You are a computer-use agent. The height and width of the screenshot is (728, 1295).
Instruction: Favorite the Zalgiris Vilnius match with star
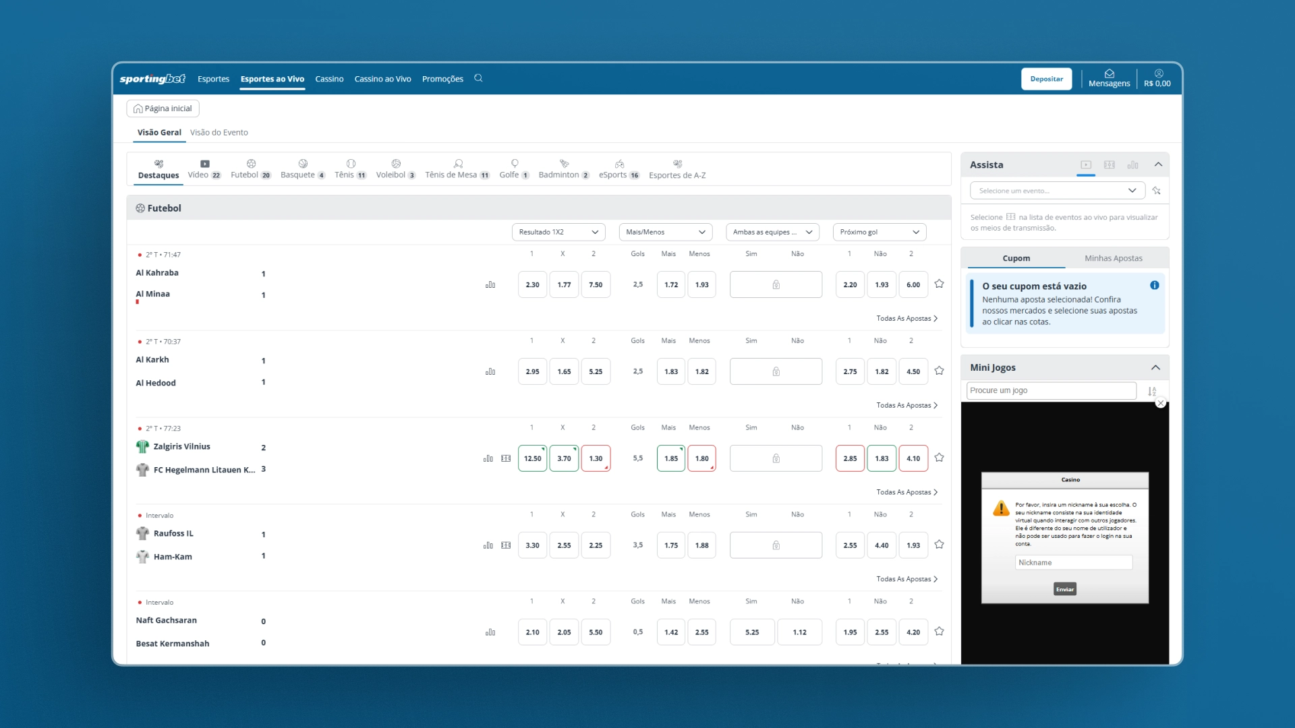pos(939,458)
